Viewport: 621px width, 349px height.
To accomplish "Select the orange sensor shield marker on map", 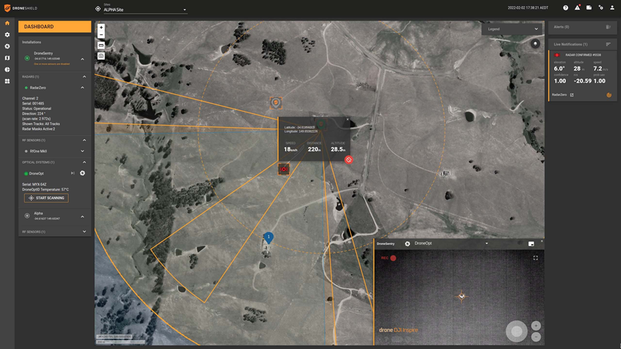I will 276,103.
